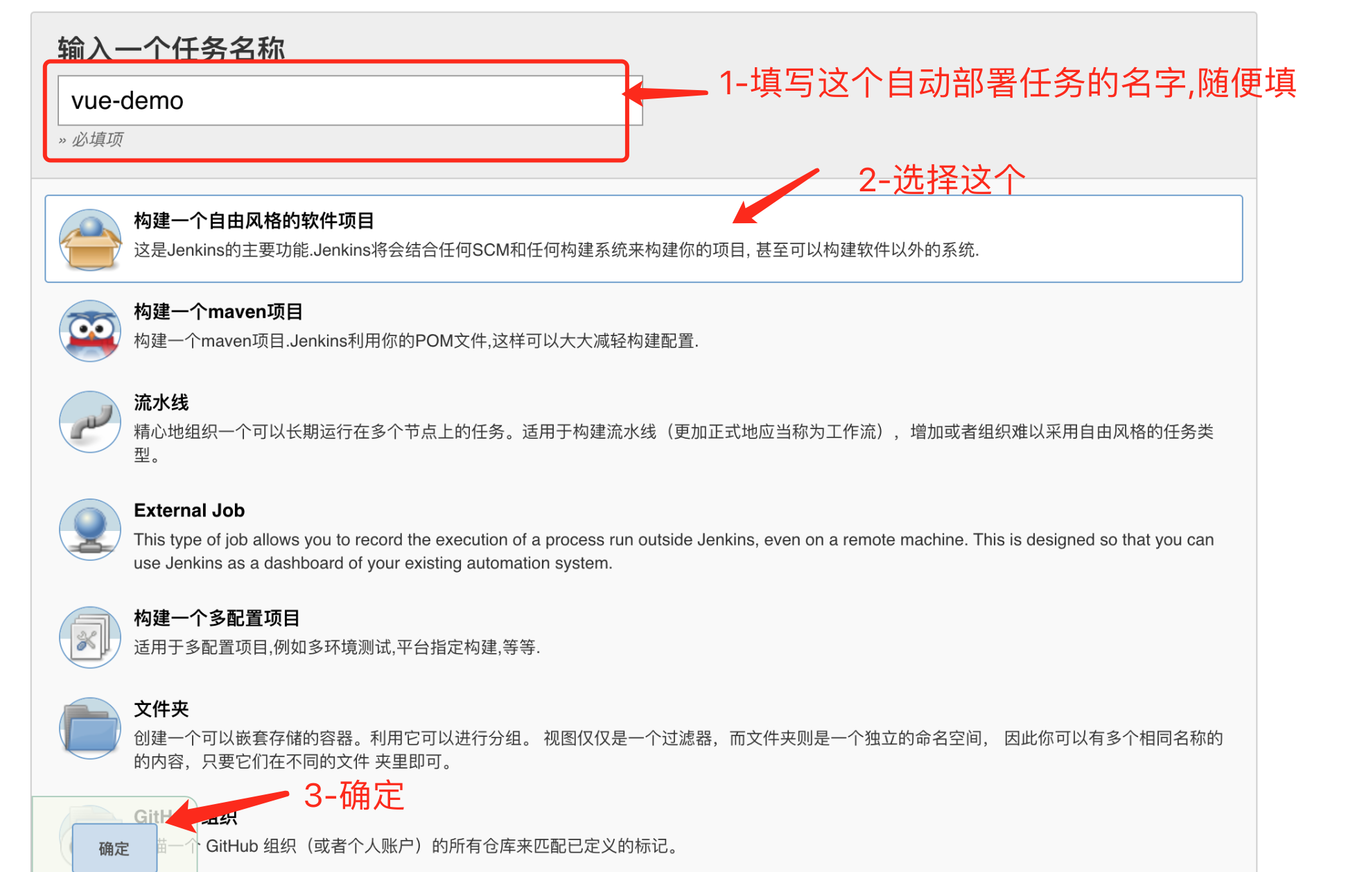
Task: Click the 确定 button
Action: (x=114, y=848)
